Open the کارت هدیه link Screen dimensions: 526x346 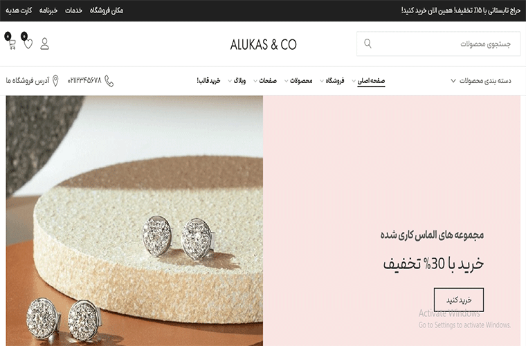click(x=19, y=10)
